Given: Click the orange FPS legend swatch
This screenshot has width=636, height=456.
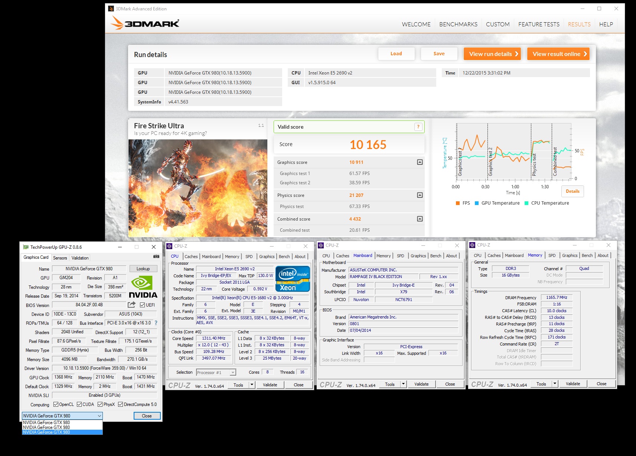Looking at the screenshot, I should 458,203.
